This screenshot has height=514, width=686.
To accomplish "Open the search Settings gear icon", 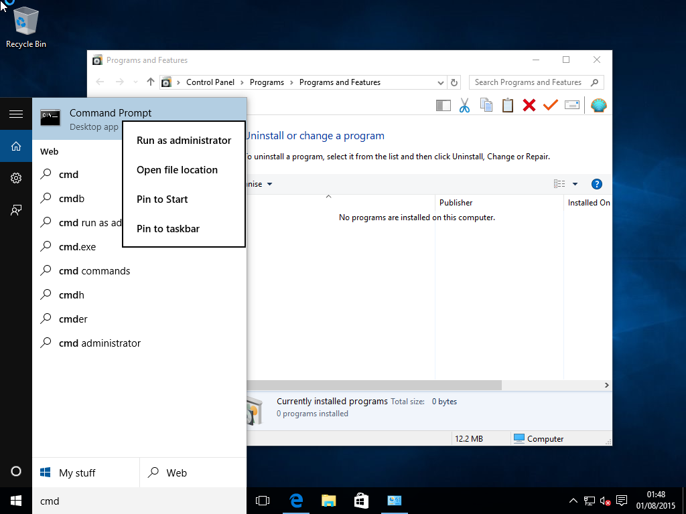I will [16, 178].
